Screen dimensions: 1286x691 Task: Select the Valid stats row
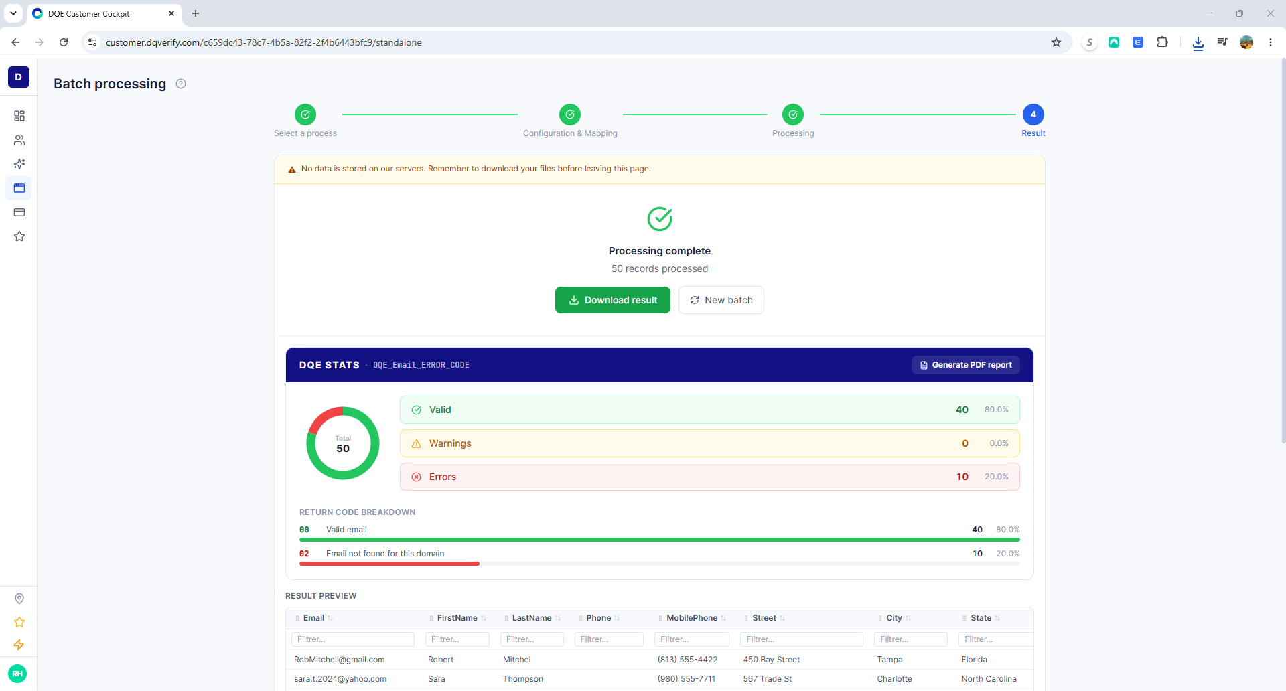710,410
